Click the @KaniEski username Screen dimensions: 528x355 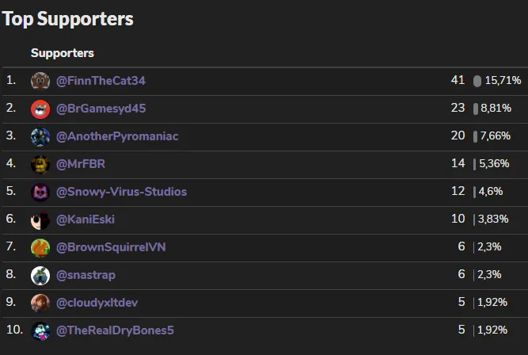(85, 219)
